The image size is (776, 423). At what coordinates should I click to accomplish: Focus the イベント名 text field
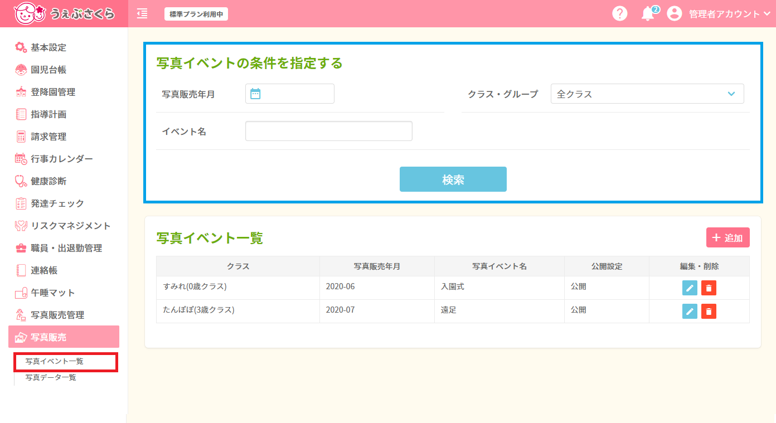click(329, 131)
